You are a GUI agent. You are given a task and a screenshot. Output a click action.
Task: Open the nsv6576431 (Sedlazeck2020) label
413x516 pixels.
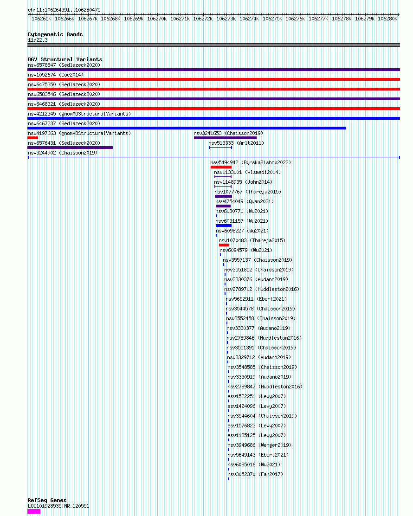[x=64, y=143]
